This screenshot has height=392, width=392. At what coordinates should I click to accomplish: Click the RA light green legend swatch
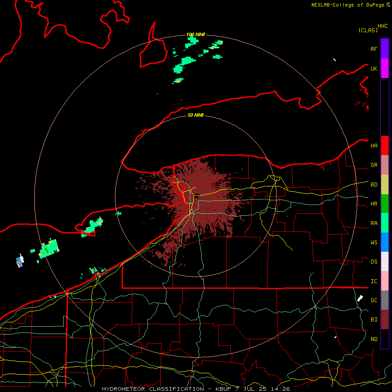(x=385, y=223)
